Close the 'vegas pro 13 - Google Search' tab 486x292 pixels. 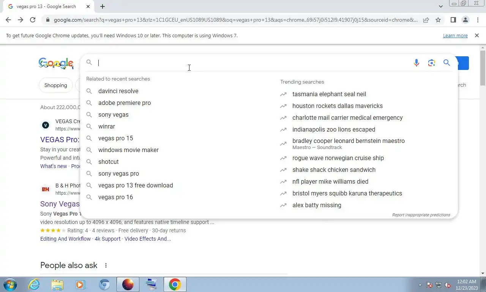pyautogui.click(x=88, y=6)
